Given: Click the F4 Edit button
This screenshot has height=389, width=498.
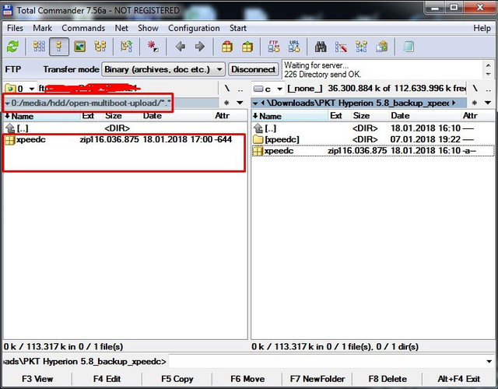Looking at the screenshot, I should click(107, 379).
